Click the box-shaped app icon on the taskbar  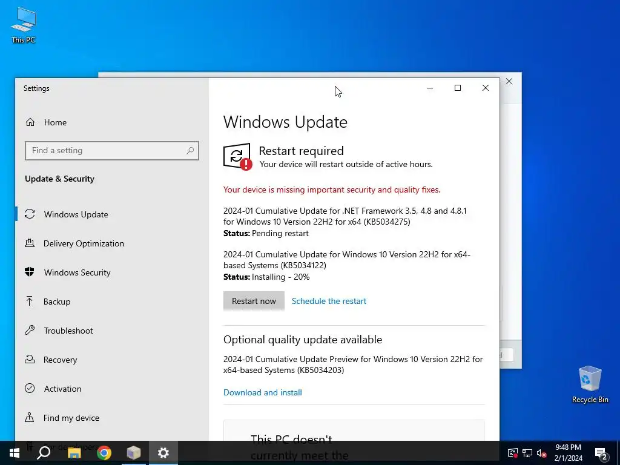(x=134, y=453)
